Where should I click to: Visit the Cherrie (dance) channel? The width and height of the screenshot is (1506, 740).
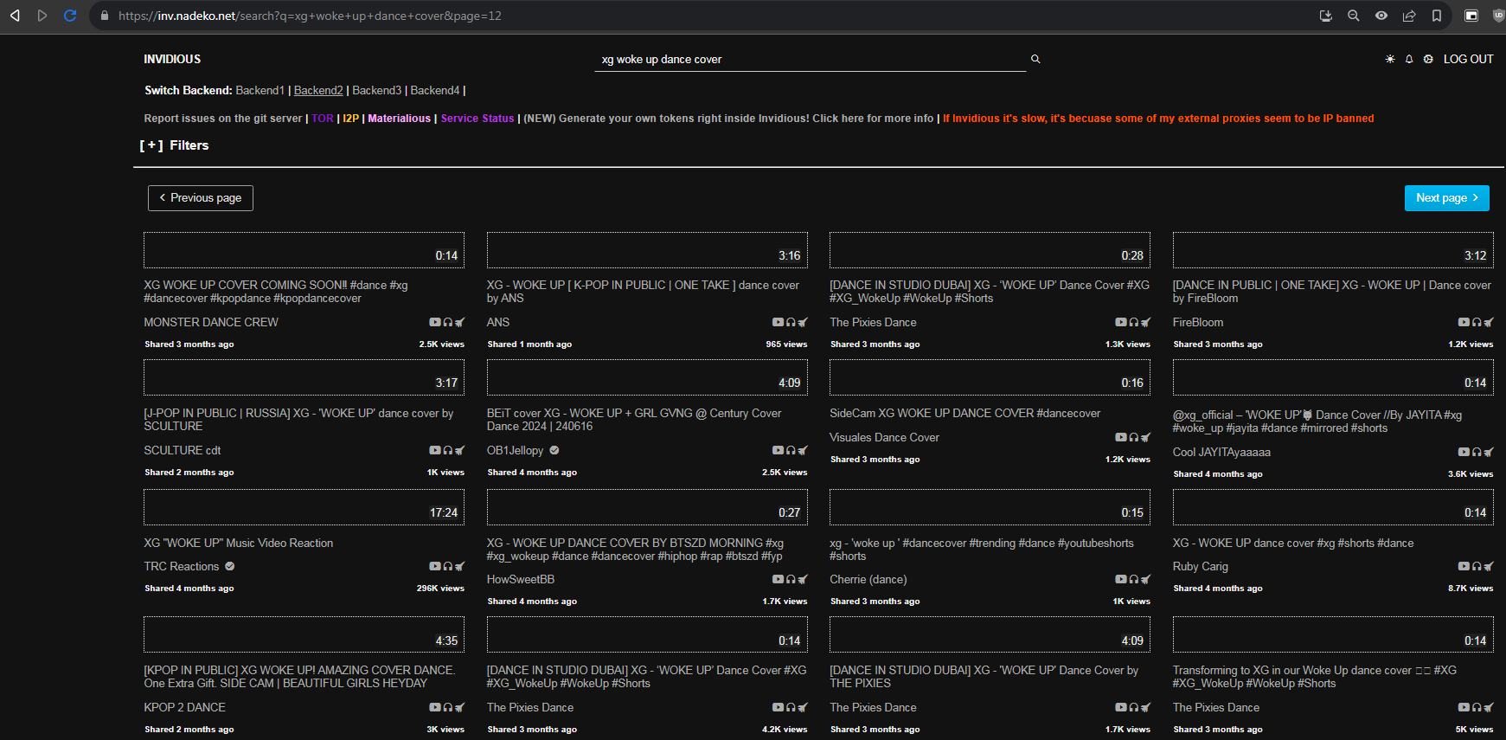(868, 579)
